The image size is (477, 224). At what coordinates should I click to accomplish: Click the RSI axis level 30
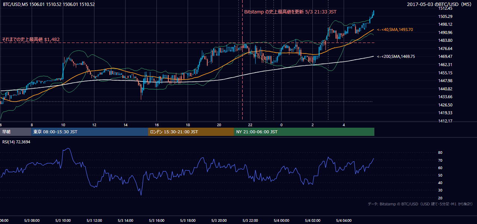click(440, 190)
